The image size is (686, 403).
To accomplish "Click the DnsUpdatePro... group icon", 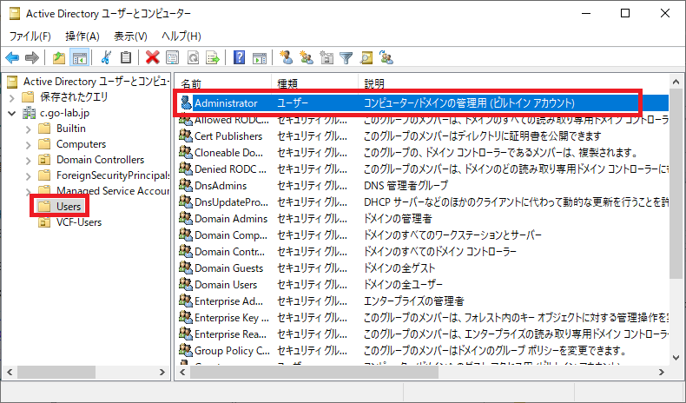I will [186, 201].
